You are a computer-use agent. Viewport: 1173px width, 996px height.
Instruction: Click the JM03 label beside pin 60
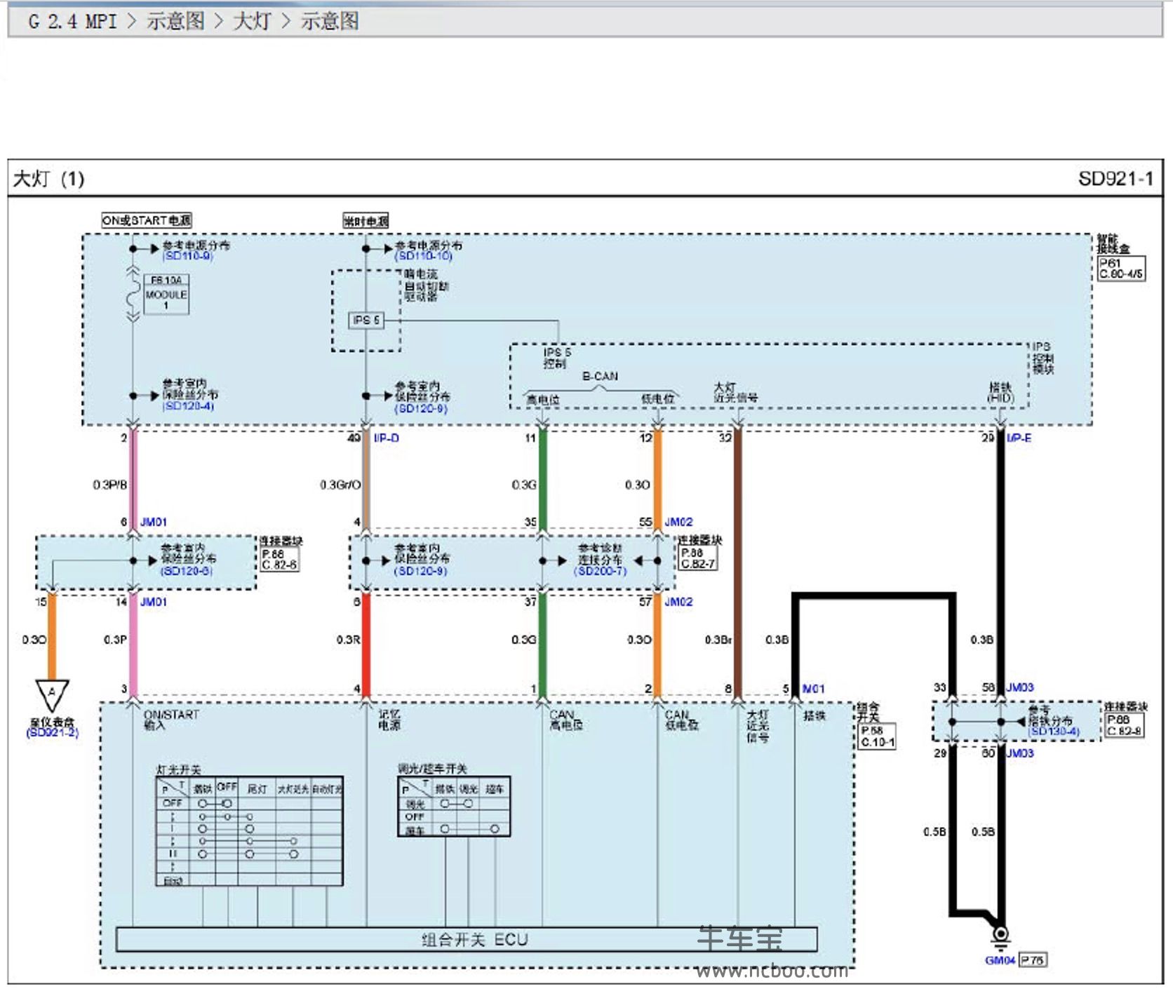click(1020, 753)
